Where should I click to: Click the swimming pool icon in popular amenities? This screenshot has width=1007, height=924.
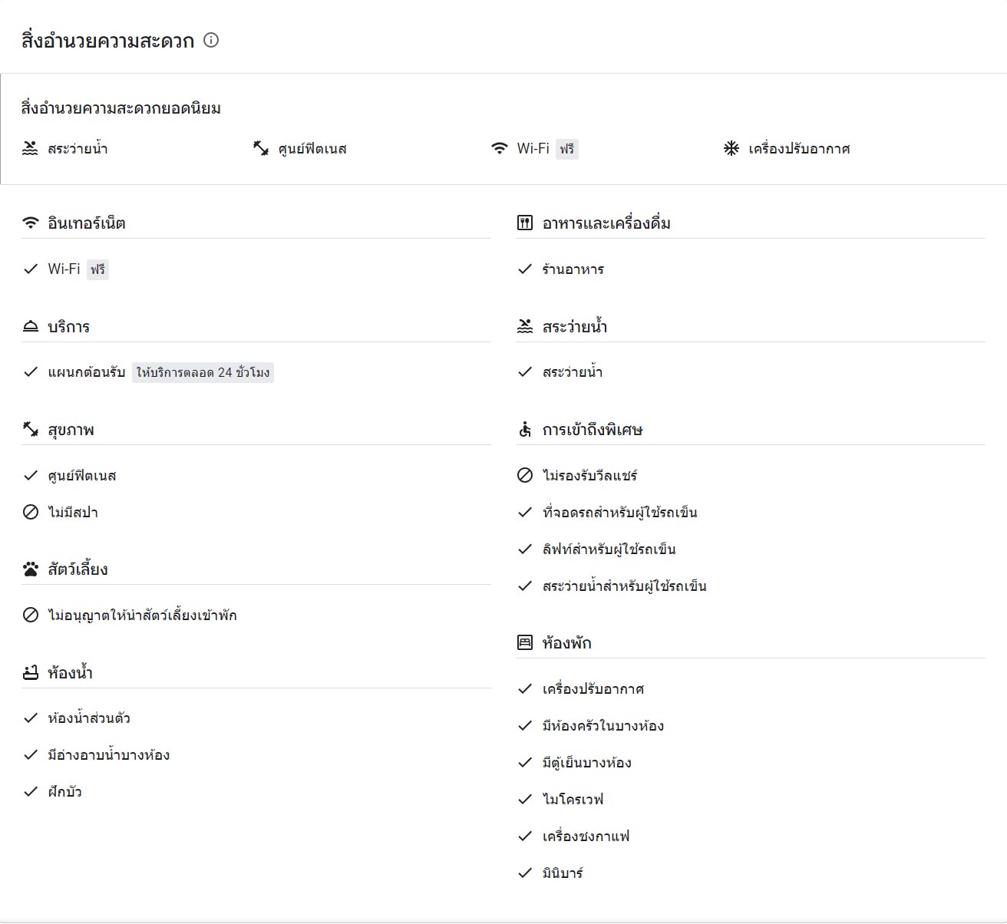(30, 148)
